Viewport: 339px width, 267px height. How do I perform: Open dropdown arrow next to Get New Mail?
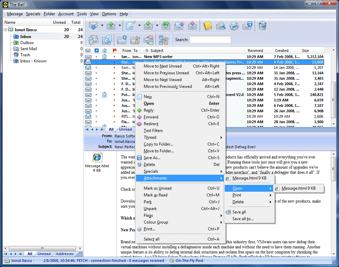point(102,25)
